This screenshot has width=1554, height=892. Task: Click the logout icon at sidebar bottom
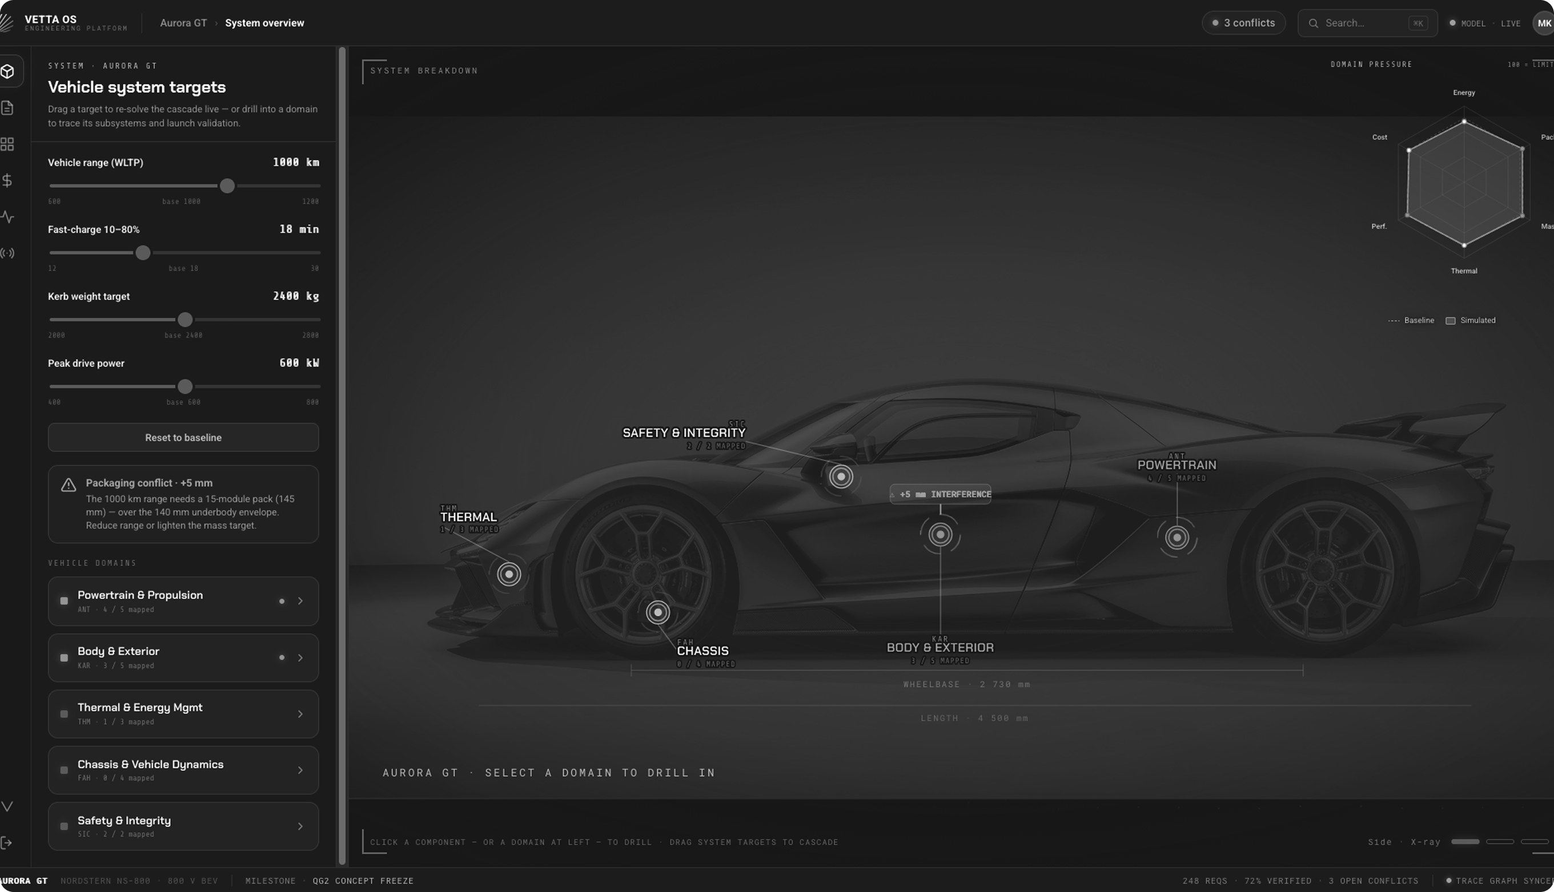(7, 843)
